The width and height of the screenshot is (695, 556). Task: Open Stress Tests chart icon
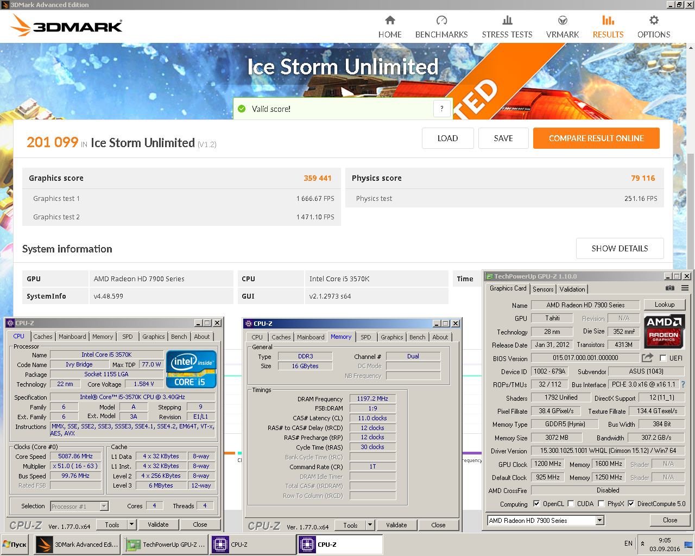click(x=507, y=21)
